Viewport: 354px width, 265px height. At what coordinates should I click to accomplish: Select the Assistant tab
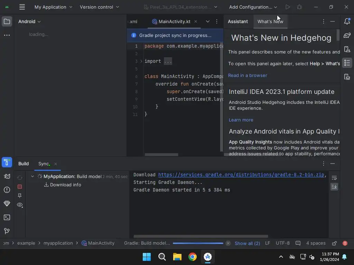[x=238, y=21]
